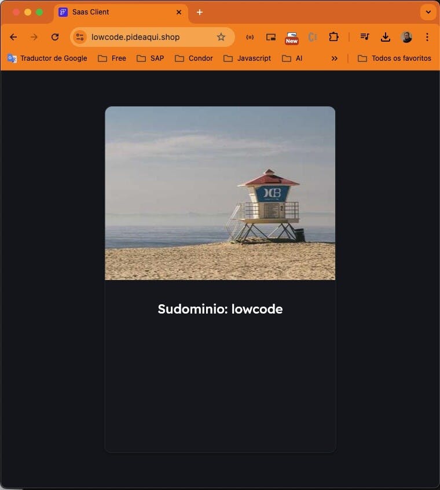Viewport: 440px width, 490px height.
Task: Open the Free bookmarks folder
Action: click(x=112, y=58)
